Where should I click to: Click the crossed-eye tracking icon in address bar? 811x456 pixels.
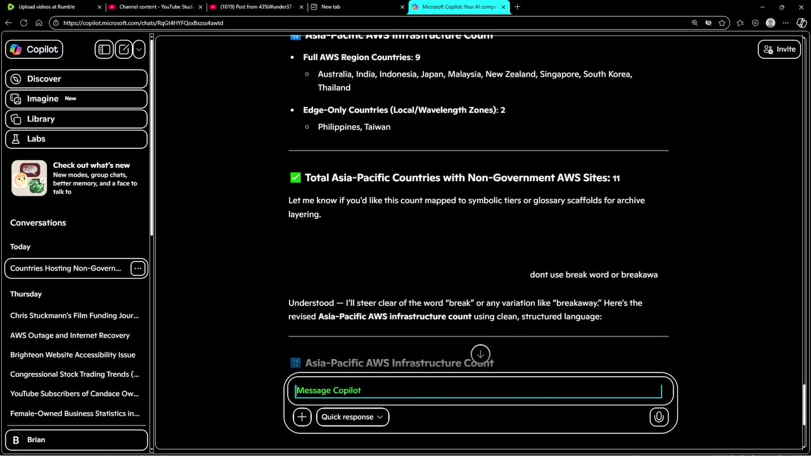coord(708,23)
